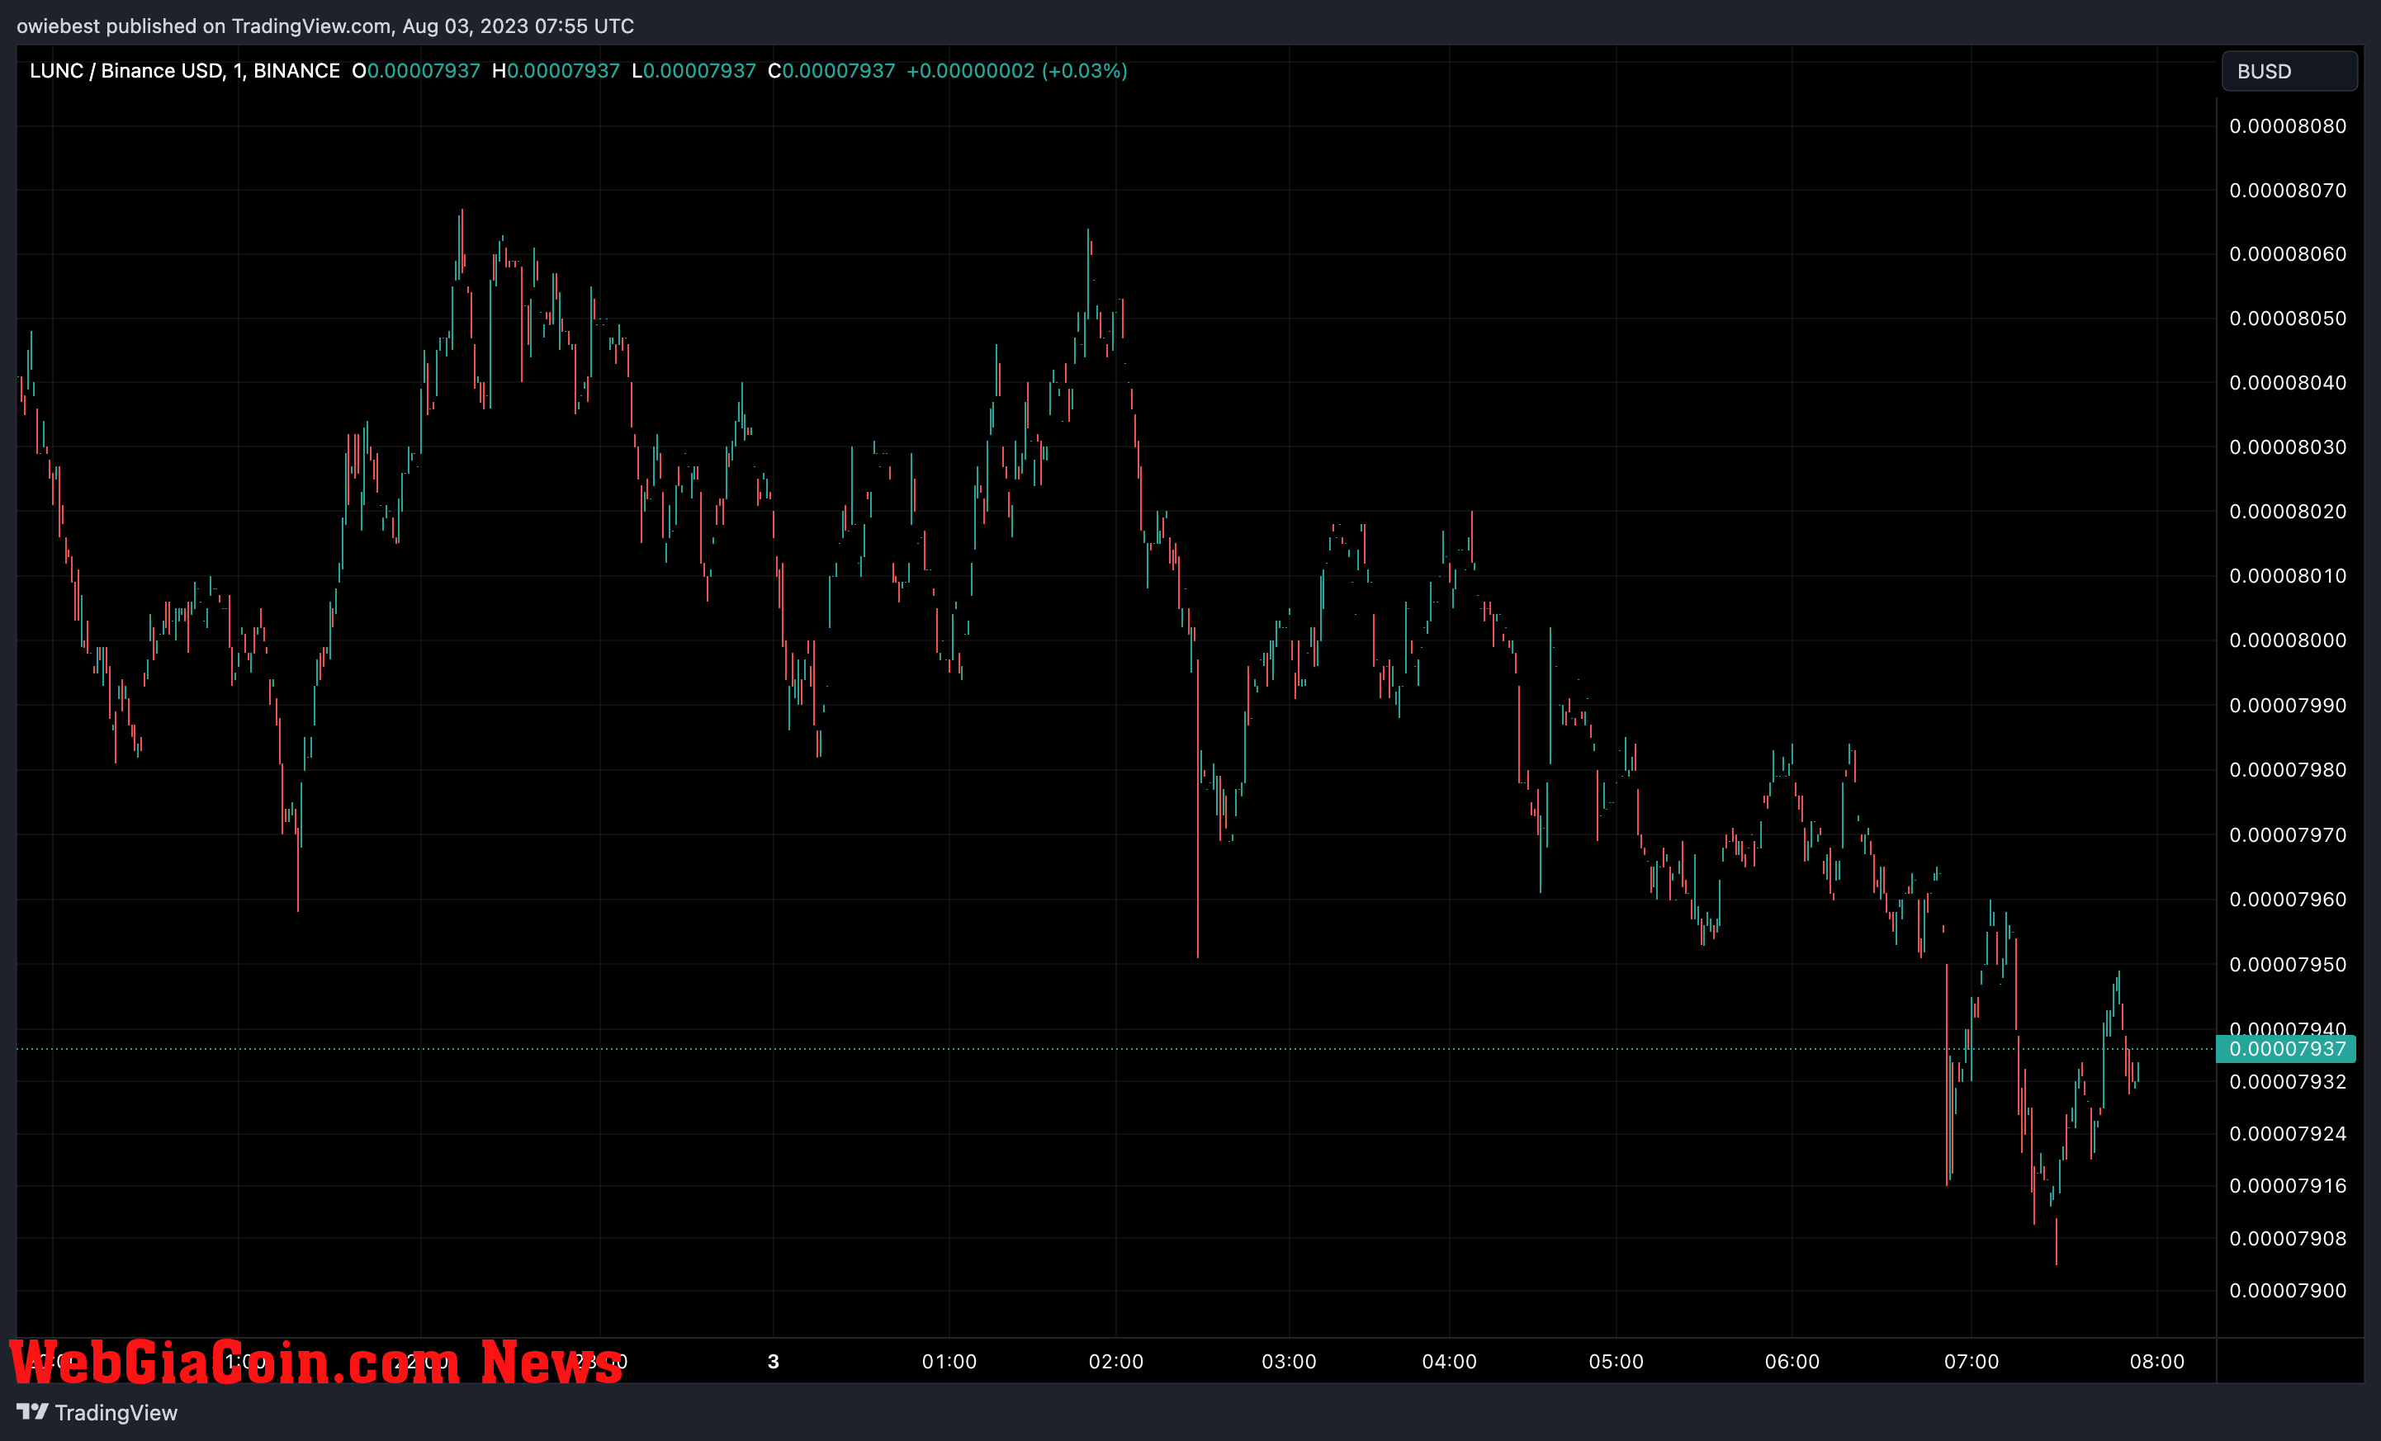Click the LUNC / Binance USD symbol title

tap(185, 70)
